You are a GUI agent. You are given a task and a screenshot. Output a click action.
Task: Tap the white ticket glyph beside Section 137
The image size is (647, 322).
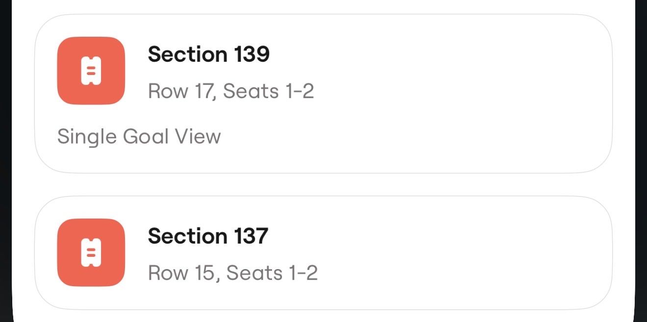[x=91, y=253]
